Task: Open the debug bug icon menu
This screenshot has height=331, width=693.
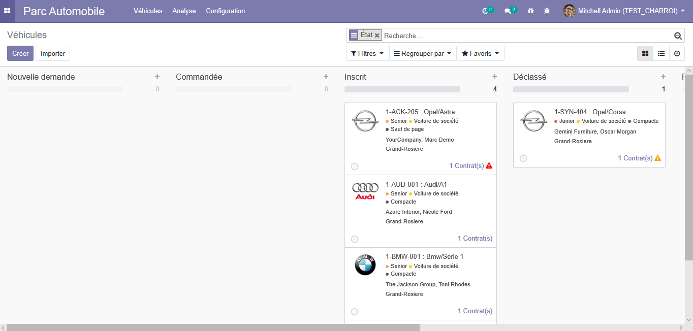Action: (x=547, y=11)
